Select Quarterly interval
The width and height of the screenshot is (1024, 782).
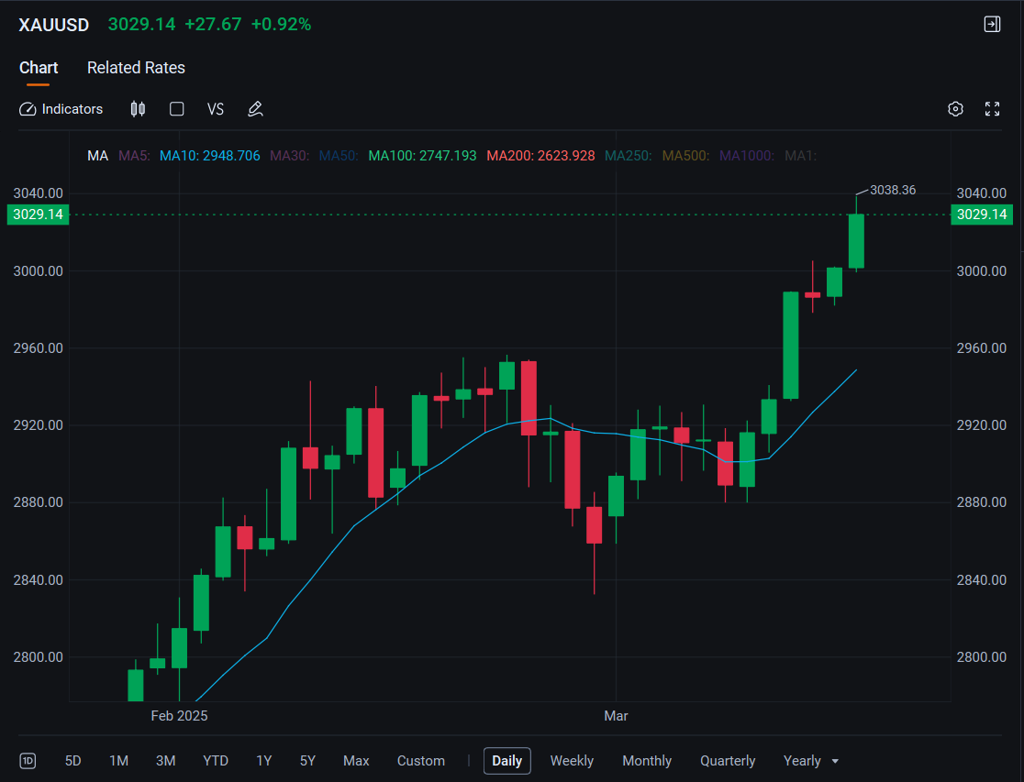tap(728, 761)
